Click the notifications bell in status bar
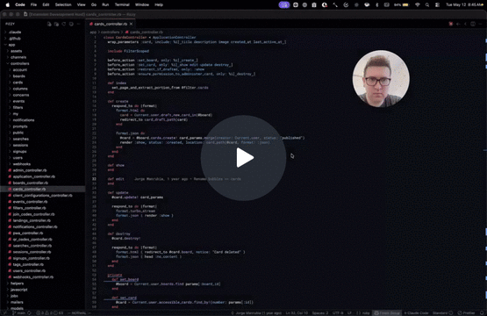 [482, 312]
